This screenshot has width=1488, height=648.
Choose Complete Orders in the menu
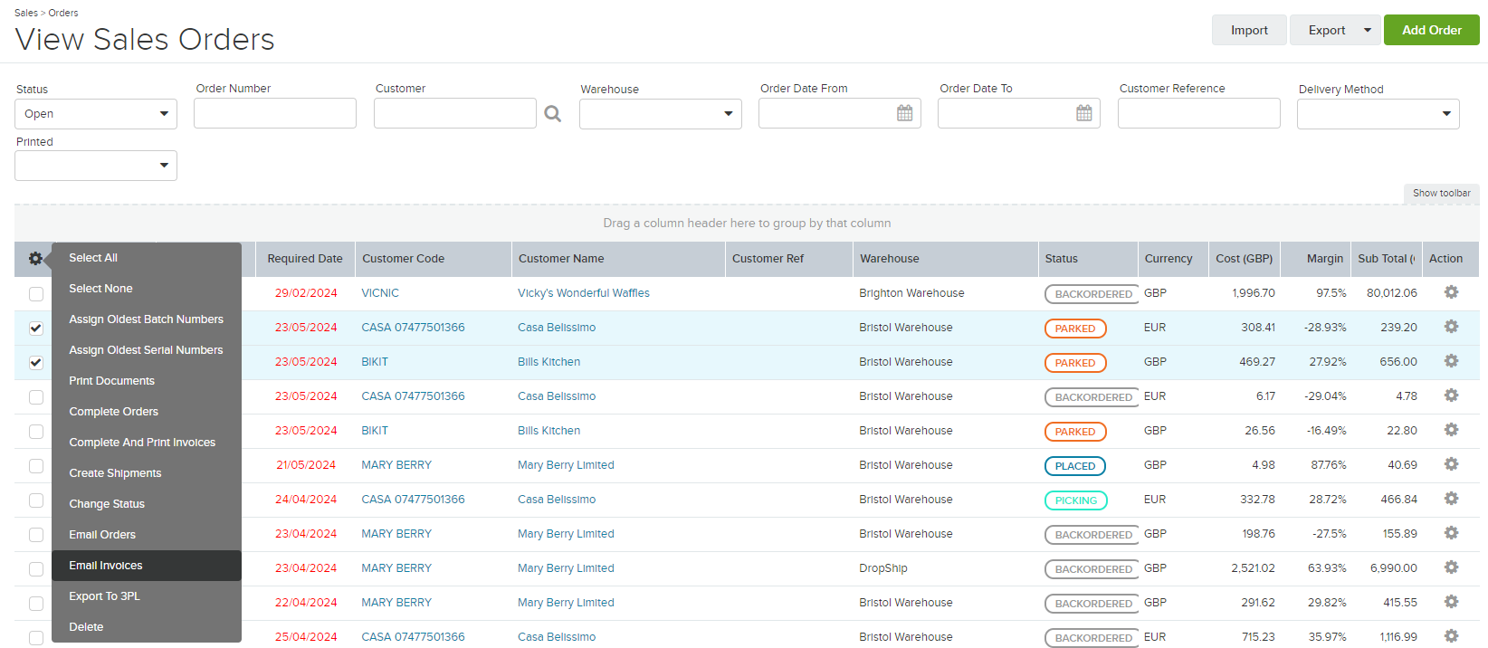click(147, 412)
